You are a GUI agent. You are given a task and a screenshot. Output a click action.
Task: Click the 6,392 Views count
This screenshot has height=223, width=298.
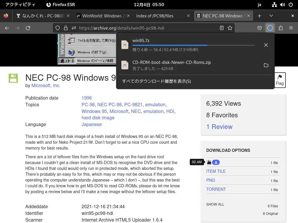coord(223,103)
